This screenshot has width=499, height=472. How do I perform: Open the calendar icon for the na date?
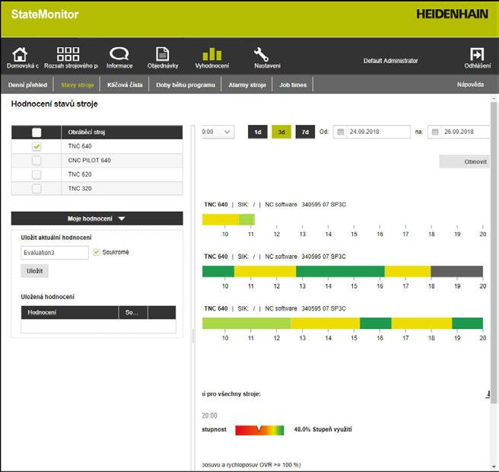[435, 132]
